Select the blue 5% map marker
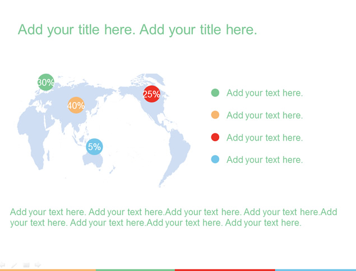The image size is (356, 271). click(x=94, y=147)
